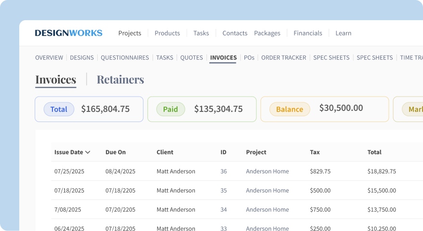This screenshot has height=231, width=423.
Task: Select Learn in the top navigation
Action: pos(343,33)
